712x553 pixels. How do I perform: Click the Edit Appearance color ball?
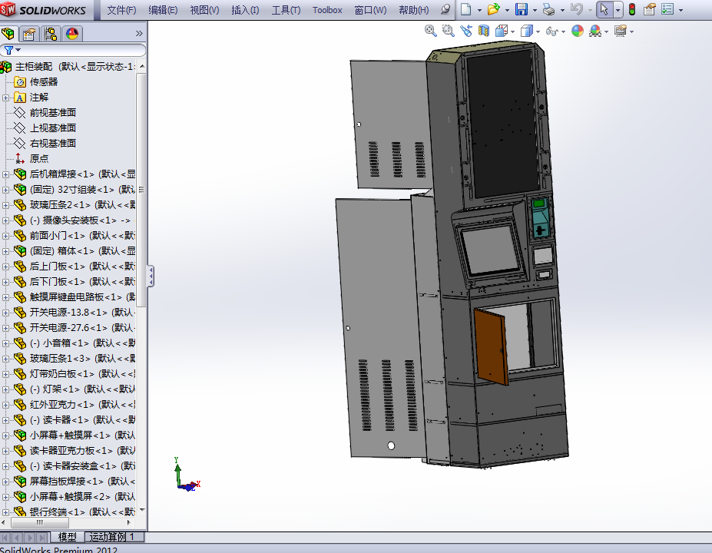[x=577, y=31]
